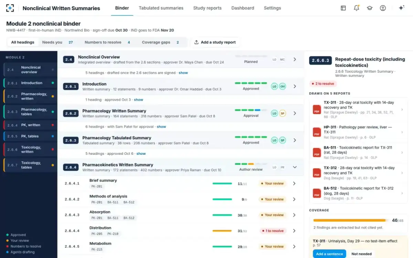Switch to the Tabulated summaries tab
This screenshot has height=258, width=413.
[161, 8]
